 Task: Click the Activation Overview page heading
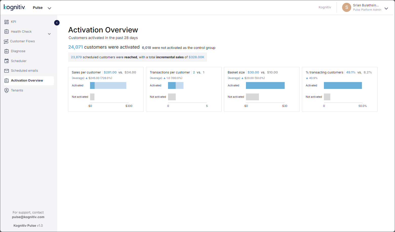pyautogui.click(x=103, y=30)
